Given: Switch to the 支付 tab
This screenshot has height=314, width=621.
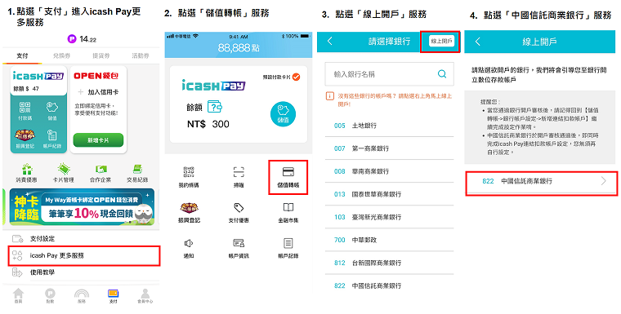Looking at the screenshot, I should pos(22,55).
